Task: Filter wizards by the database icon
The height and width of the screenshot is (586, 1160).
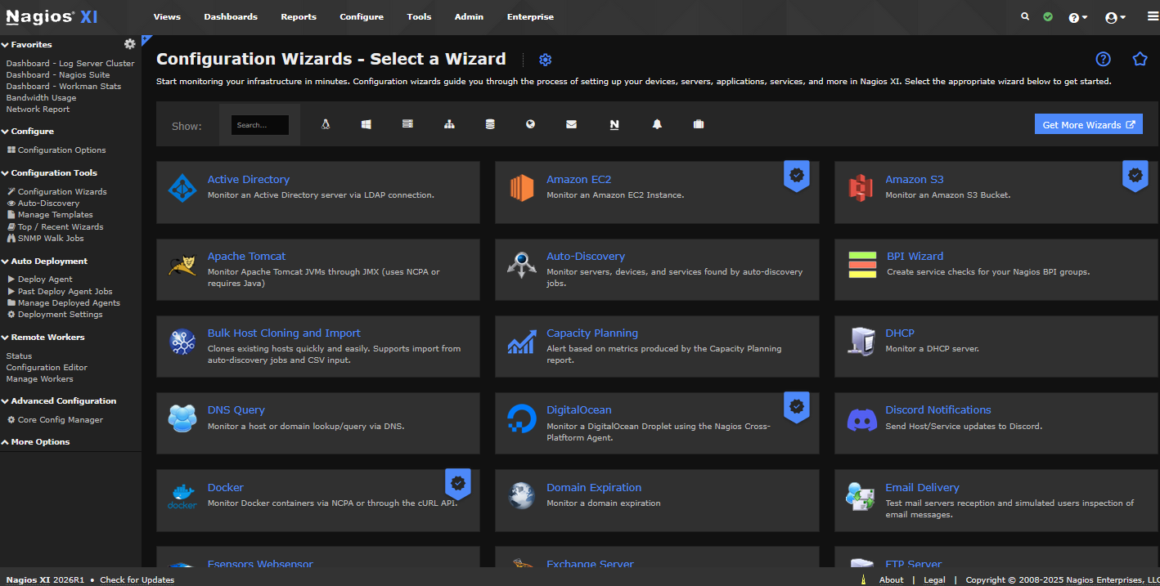Action: 490,124
